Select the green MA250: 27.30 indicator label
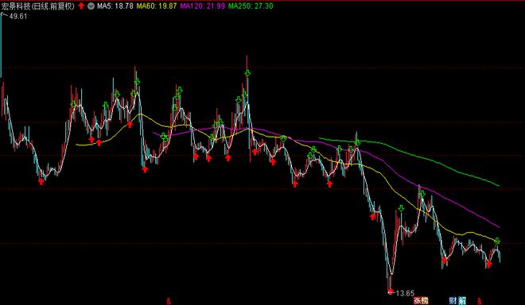This screenshot has width=525, height=305. 250,6
